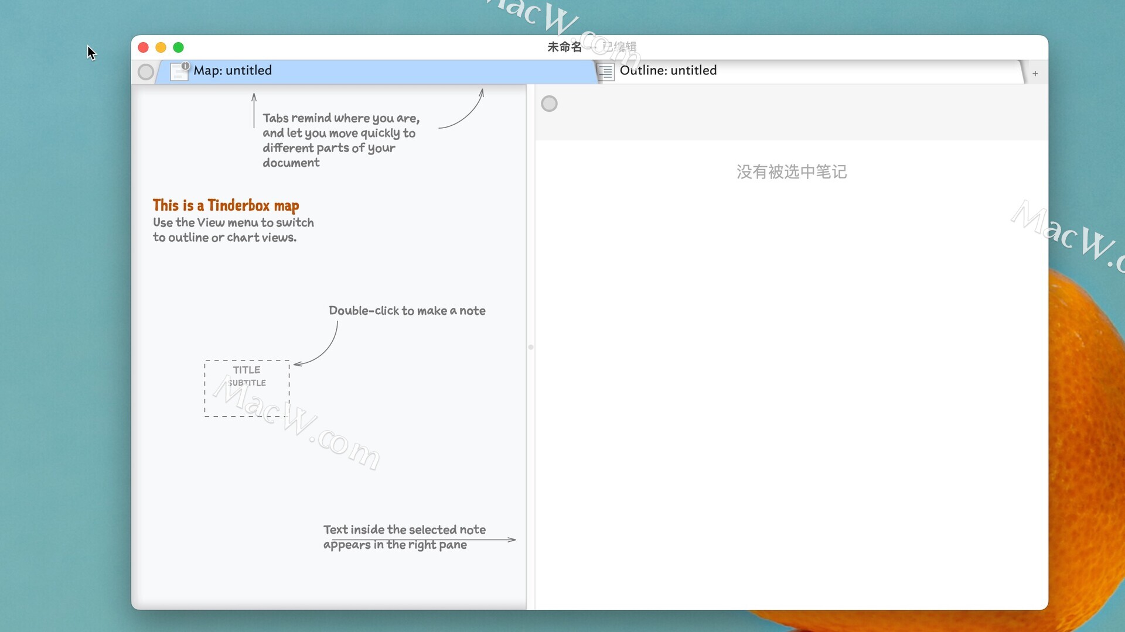Click the pane splitter handle dot
Viewport: 1125px width, 632px height.
coord(531,347)
